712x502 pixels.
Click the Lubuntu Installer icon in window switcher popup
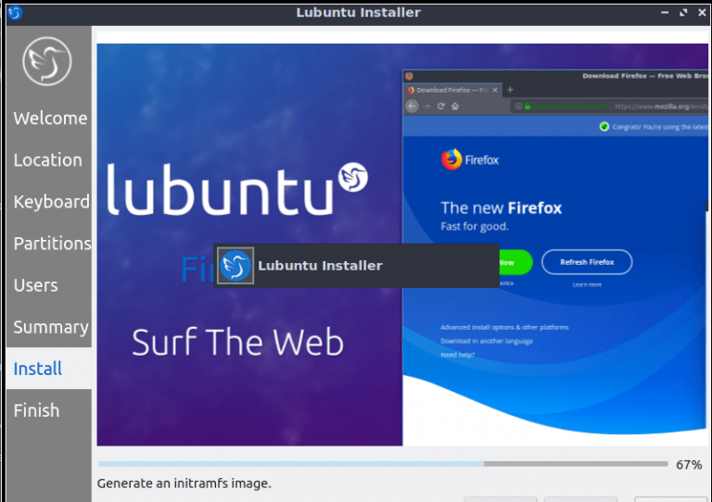[x=235, y=266]
